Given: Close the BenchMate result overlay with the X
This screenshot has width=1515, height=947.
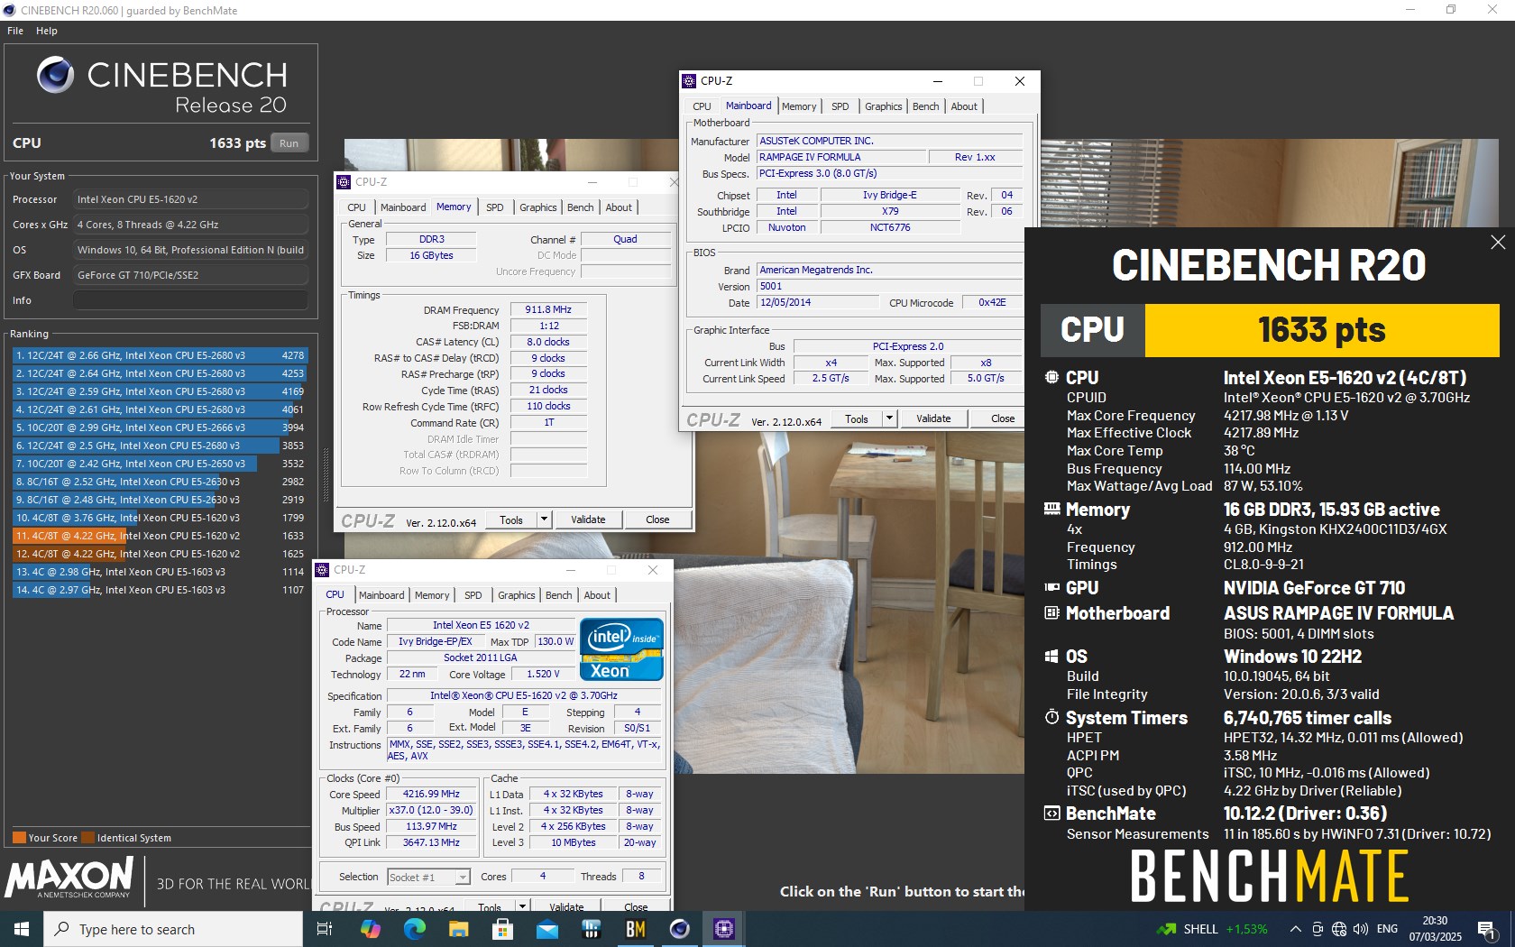Looking at the screenshot, I should pos(1498,242).
